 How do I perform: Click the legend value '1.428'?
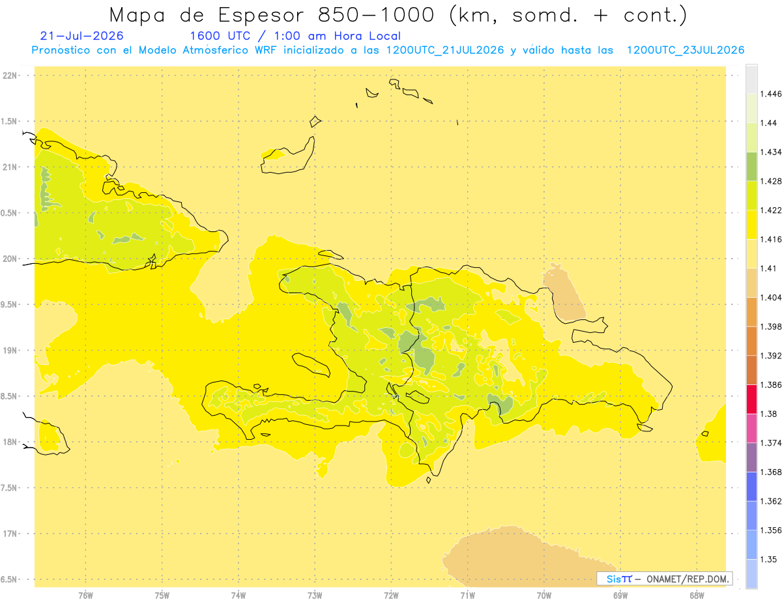(771, 181)
